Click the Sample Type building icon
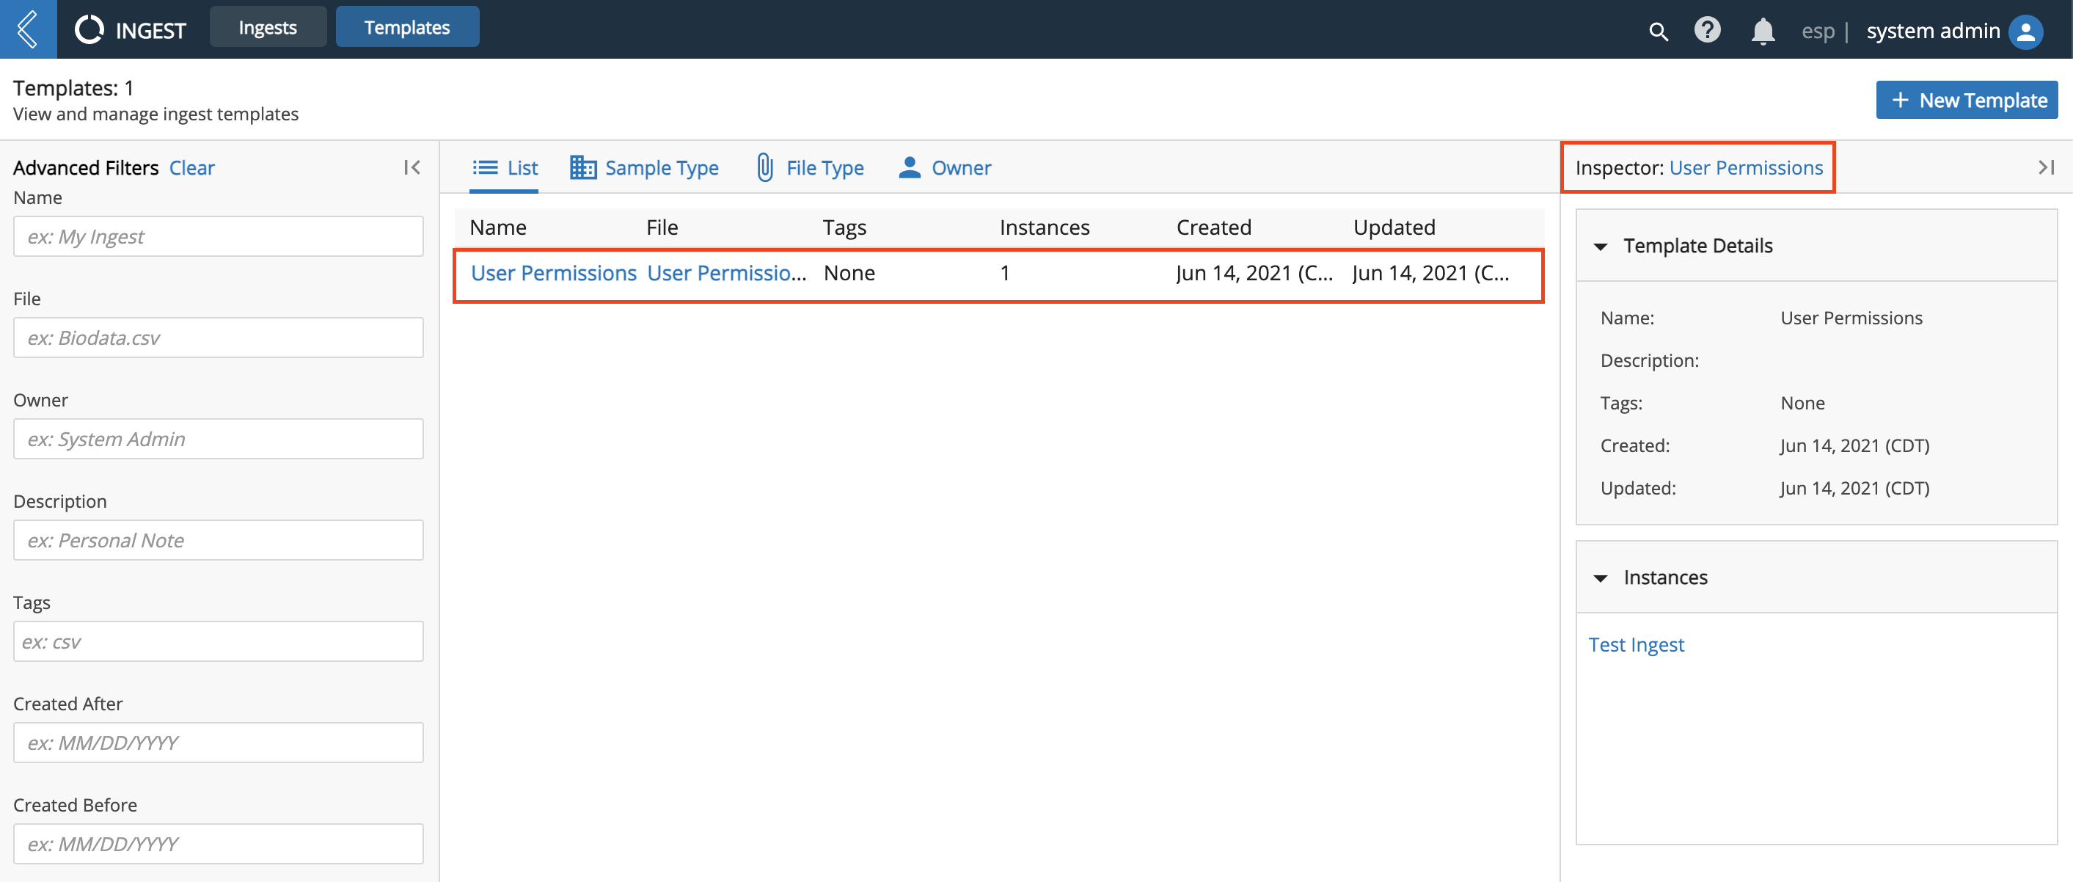The image size is (2073, 882). [582, 167]
